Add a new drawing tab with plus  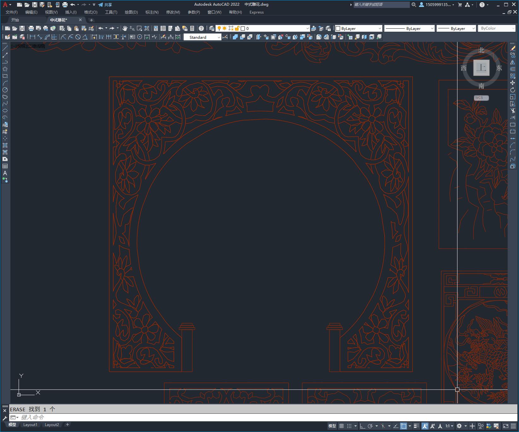91,20
